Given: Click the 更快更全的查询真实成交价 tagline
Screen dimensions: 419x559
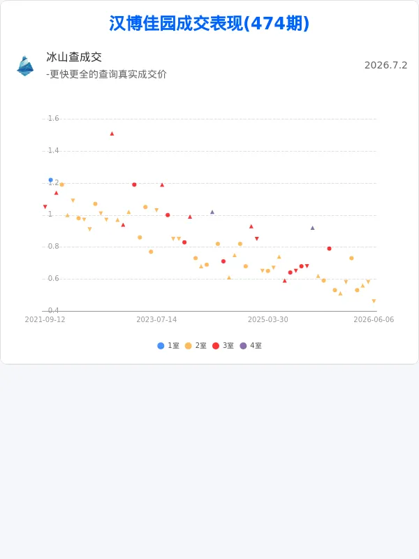Looking at the screenshot, I should pos(108,74).
